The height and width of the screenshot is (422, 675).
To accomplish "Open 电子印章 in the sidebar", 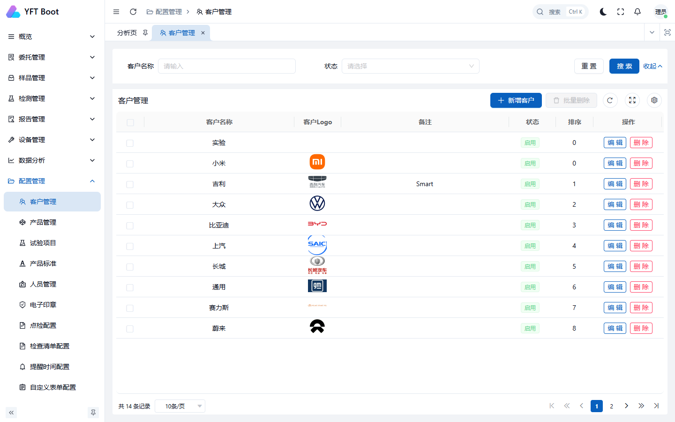I will [x=52, y=305].
